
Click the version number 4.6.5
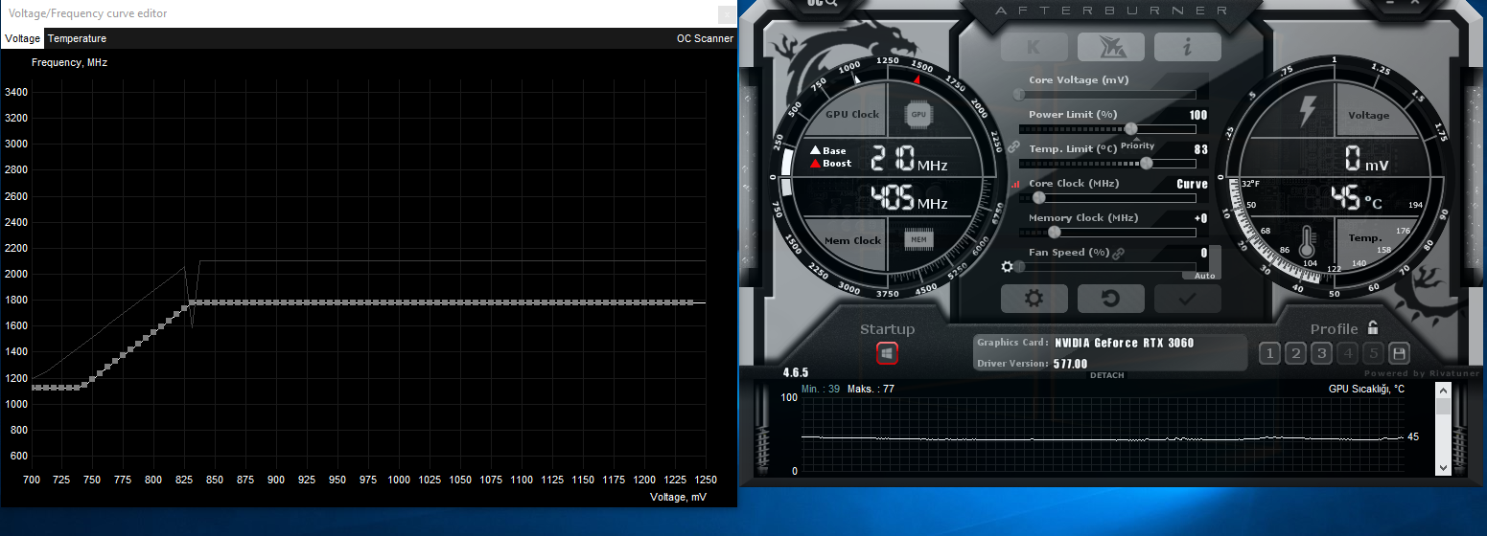coord(796,372)
